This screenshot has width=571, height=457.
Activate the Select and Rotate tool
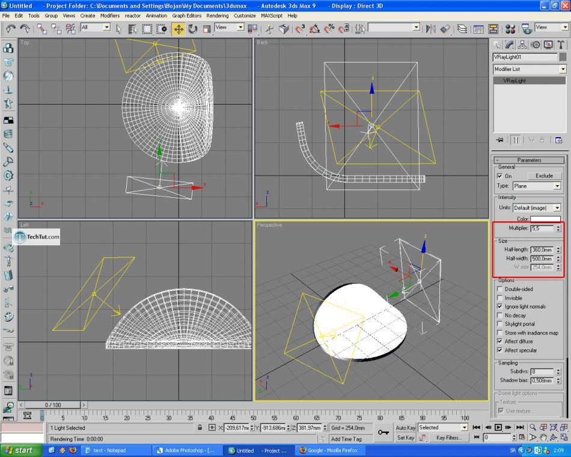tap(193, 29)
